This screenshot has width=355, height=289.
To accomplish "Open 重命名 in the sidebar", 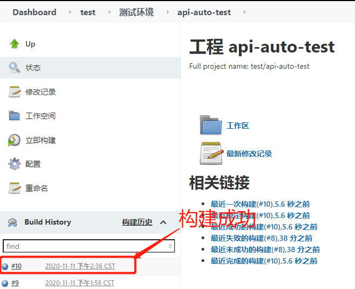I will point(36,188).
